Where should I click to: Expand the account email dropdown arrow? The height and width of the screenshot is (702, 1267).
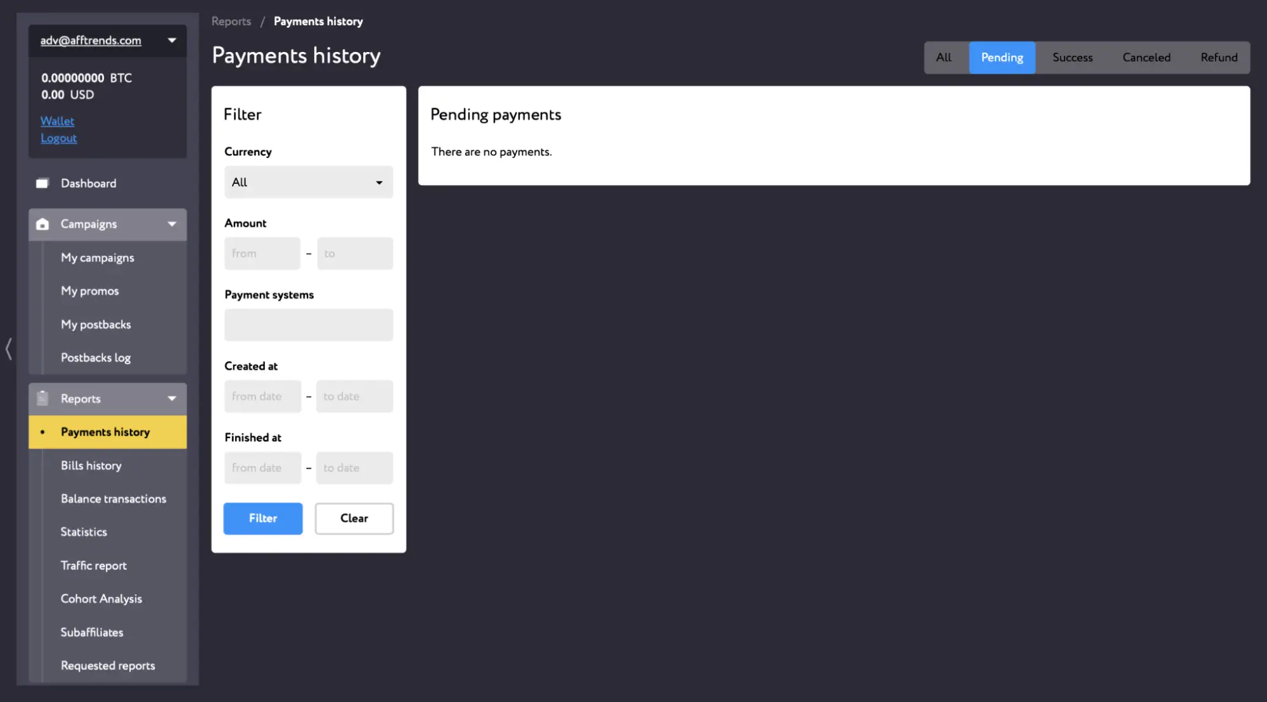[x=172, y=40]
